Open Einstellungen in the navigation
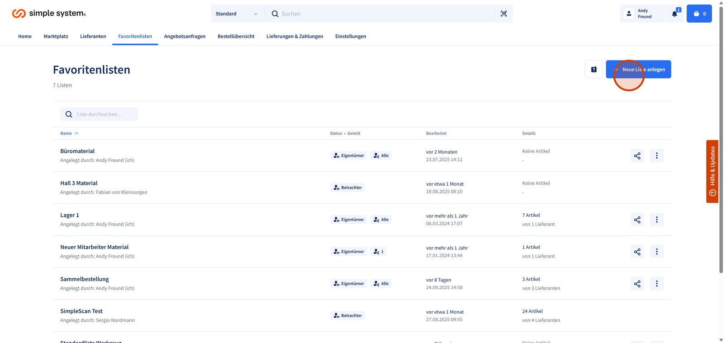Image resolution: width=724 pixels, height=343 pixels. pyautogui.click(x=350, y=37)
